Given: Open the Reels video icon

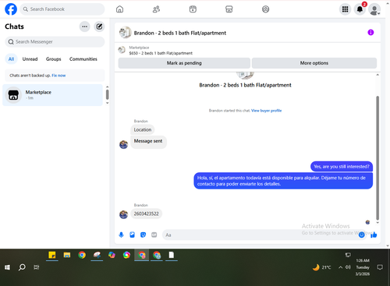Looking at the screenshot, I should pos(193,9).
